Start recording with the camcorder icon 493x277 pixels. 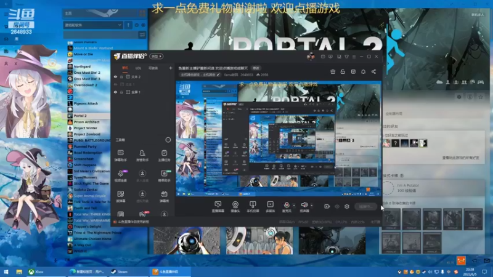[327, 206]
